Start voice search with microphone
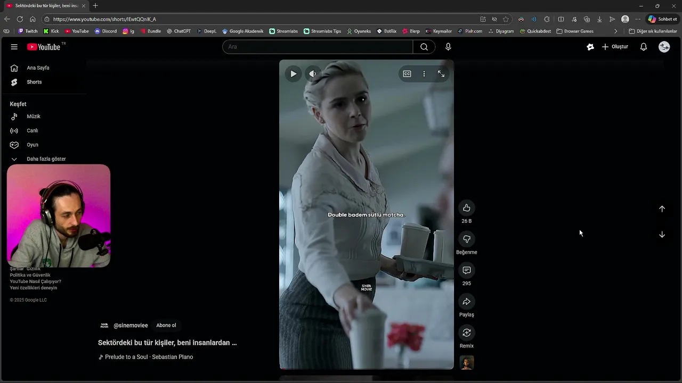682x383 pixels. [448, 47]
